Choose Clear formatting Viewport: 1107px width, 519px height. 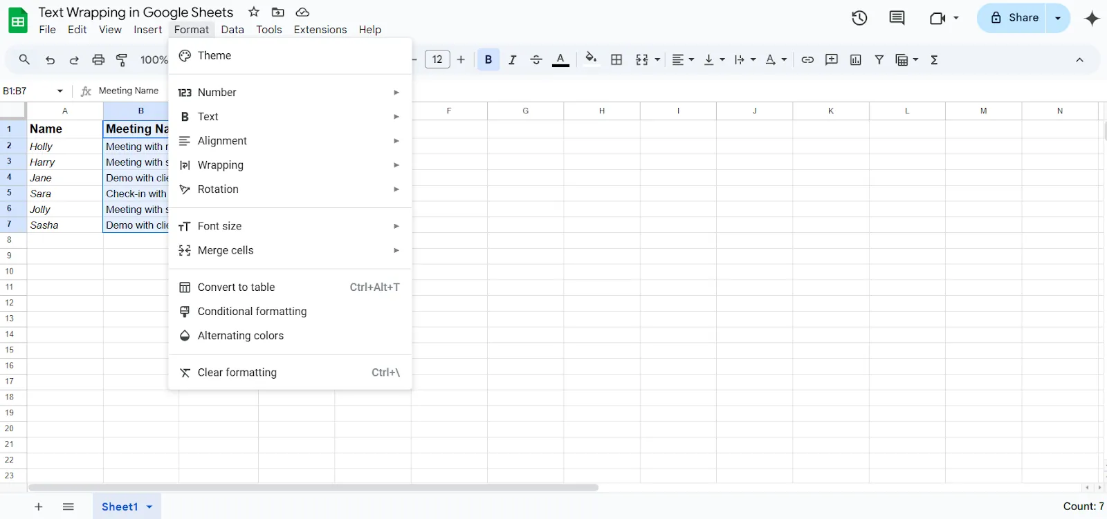[x=291, y=372]
